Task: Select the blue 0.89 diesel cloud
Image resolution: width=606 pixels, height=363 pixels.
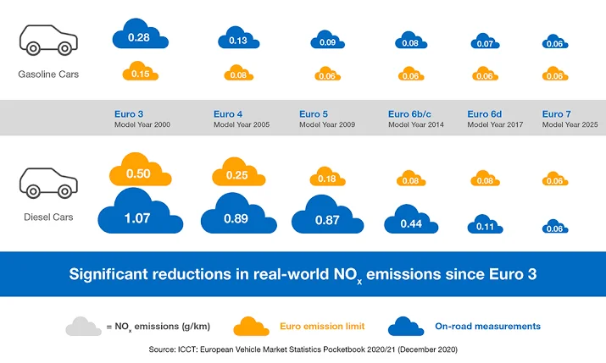Action: tap(238, 213)
